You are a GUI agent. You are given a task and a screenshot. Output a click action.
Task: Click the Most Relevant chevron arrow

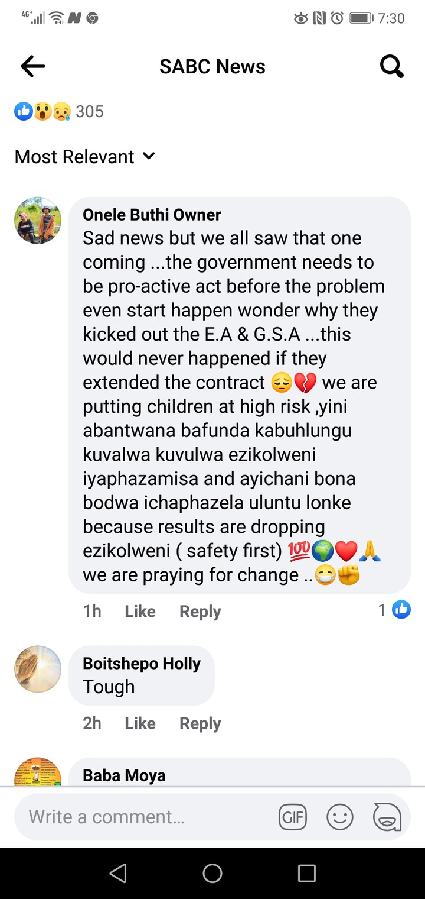click(x=149, y=156)
